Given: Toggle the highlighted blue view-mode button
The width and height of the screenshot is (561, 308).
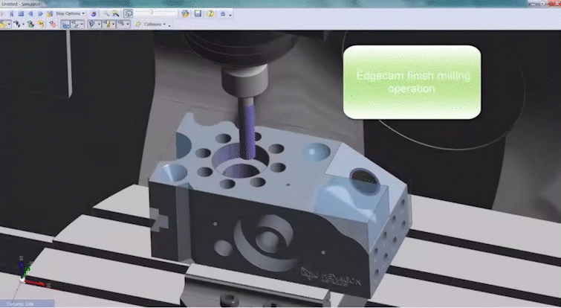Looking at the screenshot, I should (x=65, y=24).
